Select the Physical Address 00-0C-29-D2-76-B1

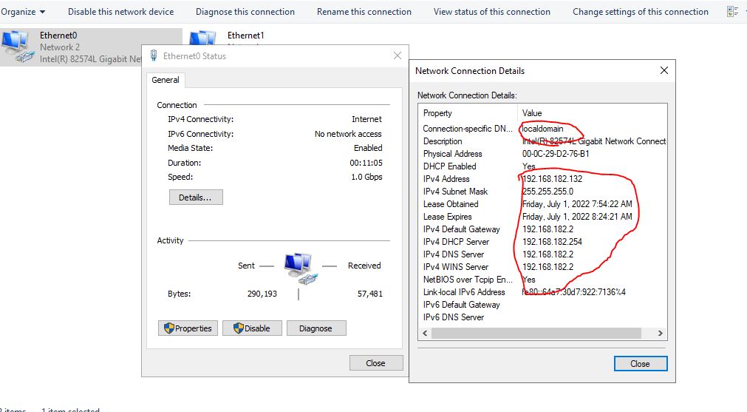click(556, 154)
